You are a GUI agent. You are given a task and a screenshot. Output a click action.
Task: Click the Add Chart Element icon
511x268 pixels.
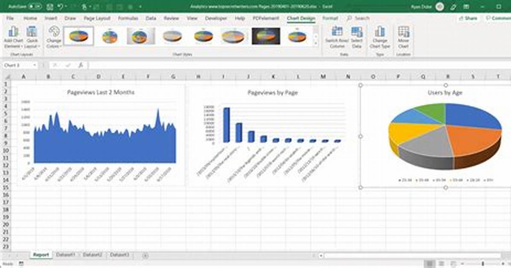pyautogui.click(x=13, y=32)
